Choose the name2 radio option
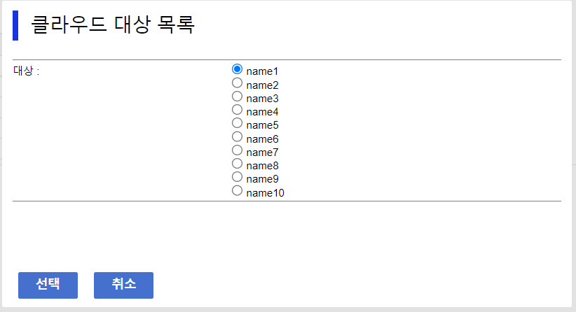This screenshot has height=312, width=576. tap(237, 83)
